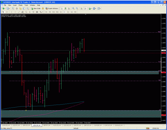Viewport: 167px width, 130px height.
Task: Open the Templates dropdown
Action: point(99,8)
